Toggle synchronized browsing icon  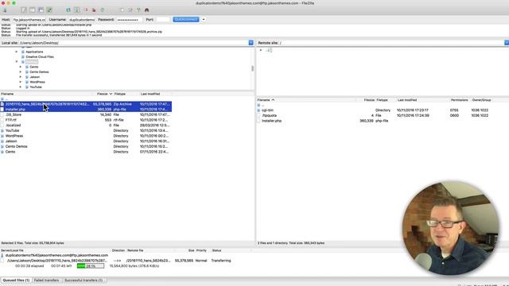coord(138,10)
